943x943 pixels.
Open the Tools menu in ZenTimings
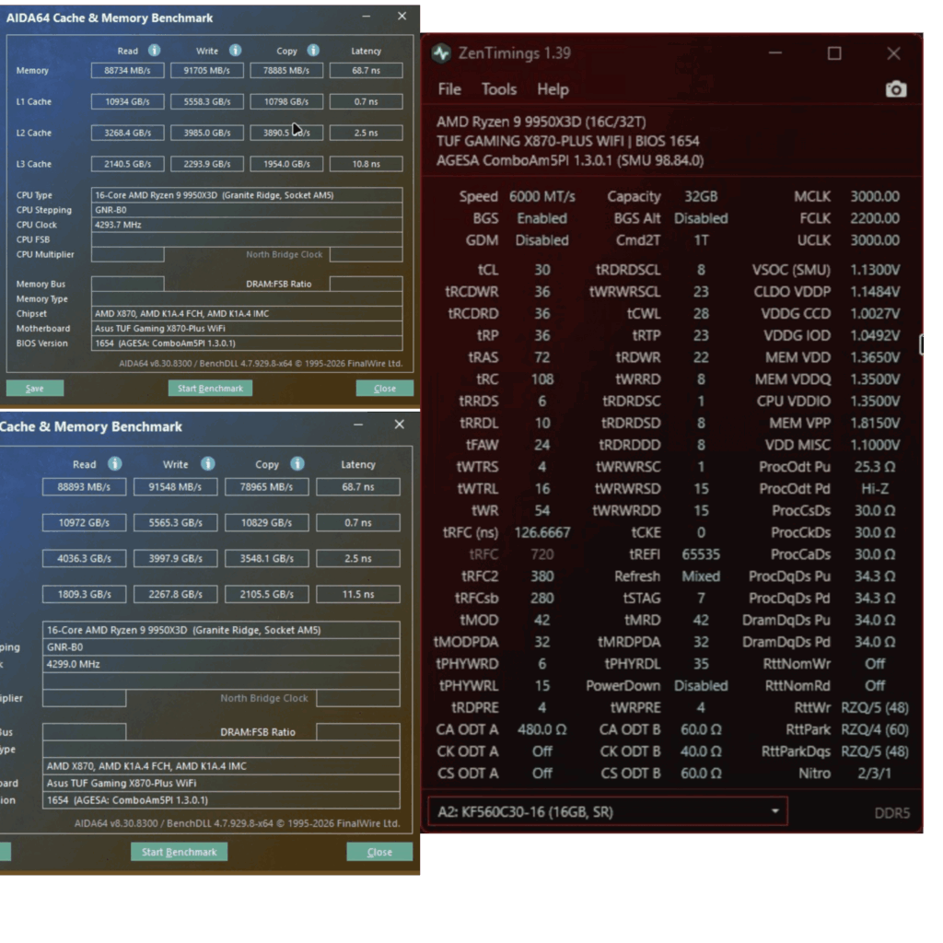(498, 89)
